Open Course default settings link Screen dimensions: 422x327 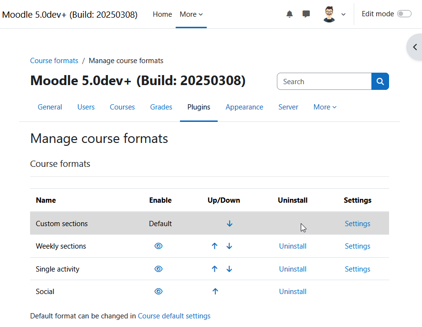pos(174,316)
